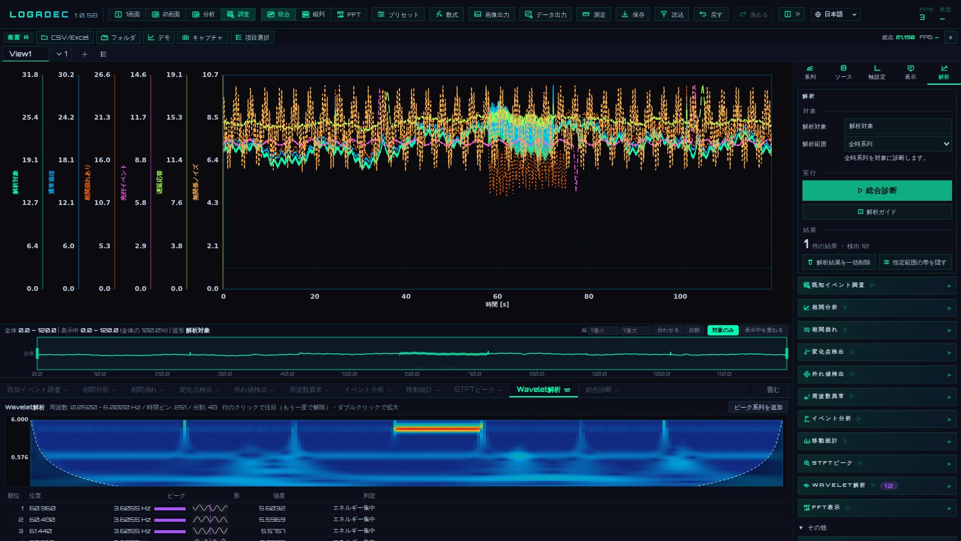Open the プリセット presets menu
This screenshot has height=541, width=961.
pyautogui.click(x=398, y=14)
